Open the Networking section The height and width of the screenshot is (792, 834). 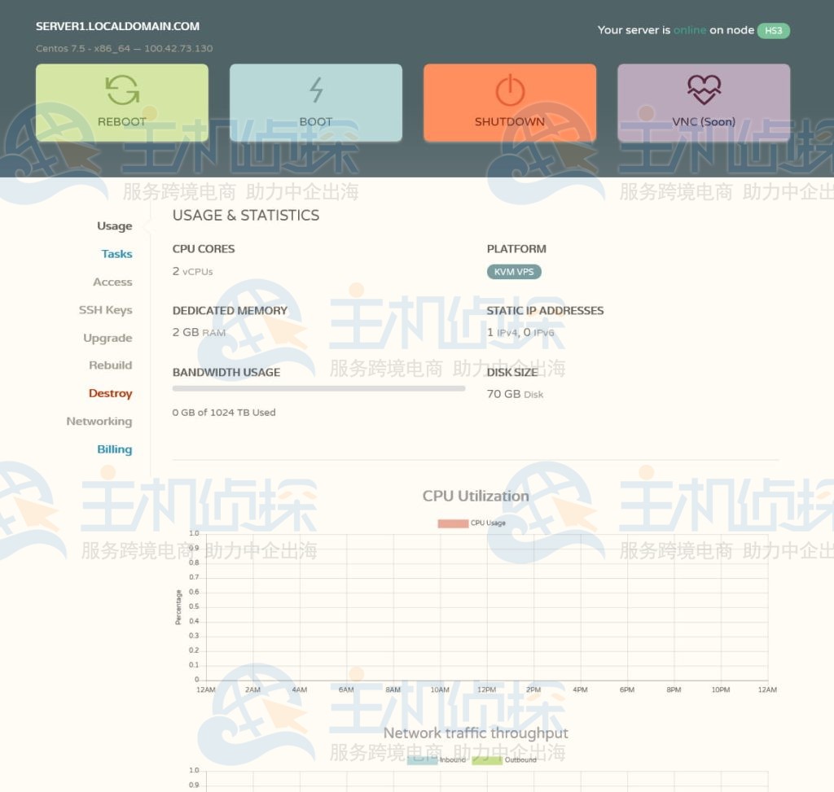tap(99, 422)
